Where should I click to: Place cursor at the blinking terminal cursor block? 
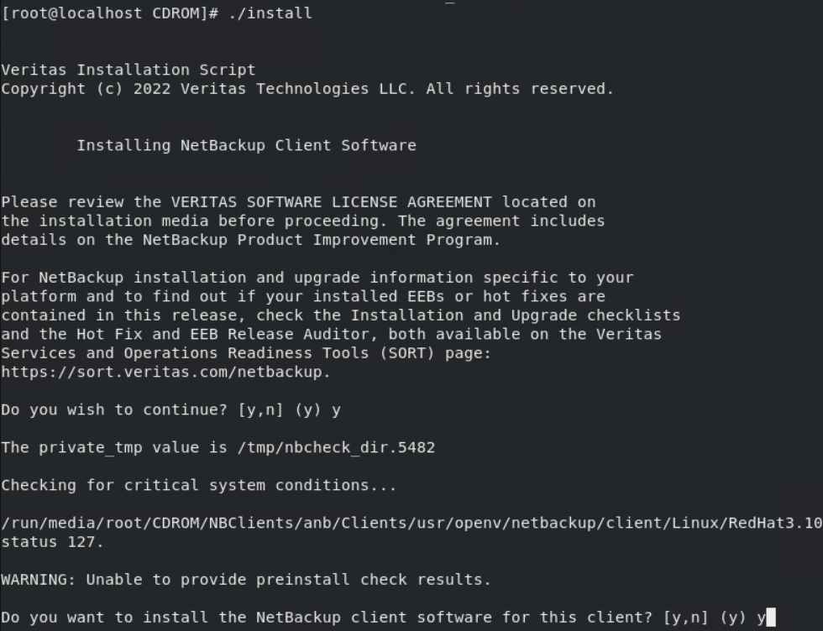click(x=771, y=618)
